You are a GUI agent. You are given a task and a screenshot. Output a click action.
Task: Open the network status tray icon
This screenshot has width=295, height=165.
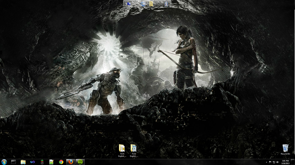click(x=274, y=162)
